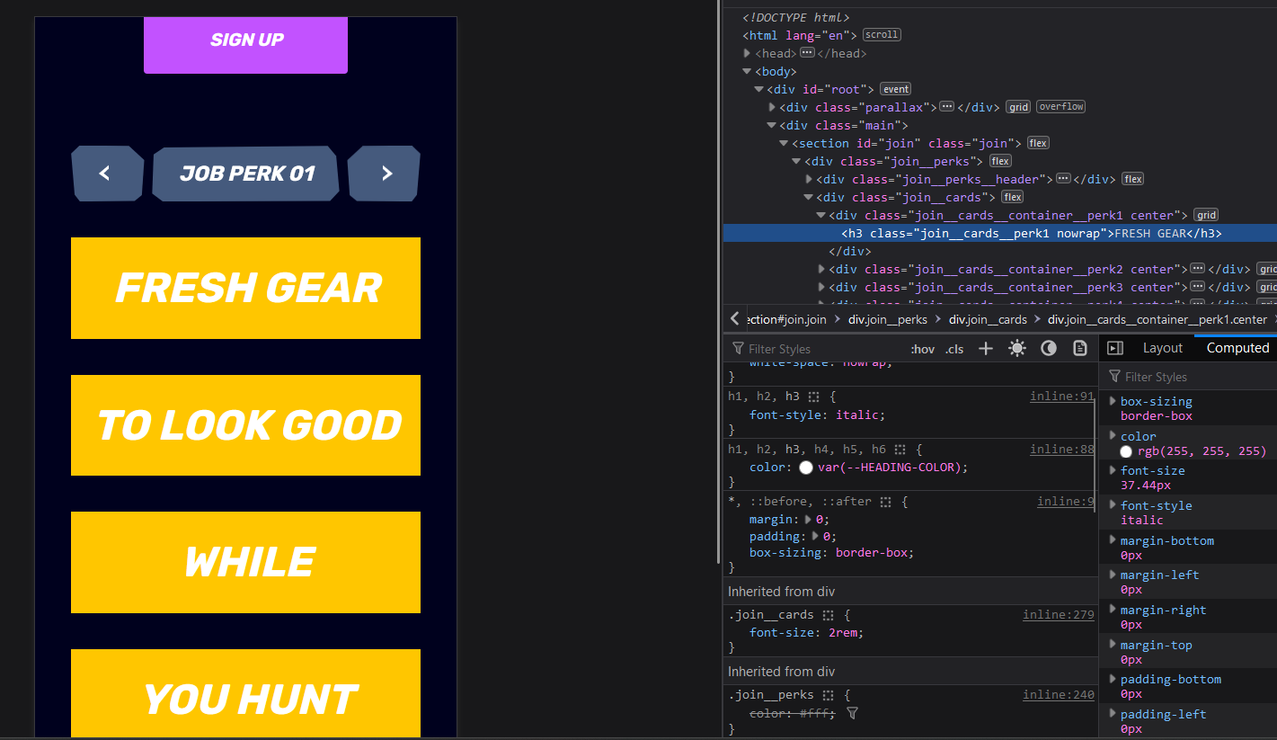
Task: Open the pseudo-class panel via :hov
Action: tap(922, 348)
